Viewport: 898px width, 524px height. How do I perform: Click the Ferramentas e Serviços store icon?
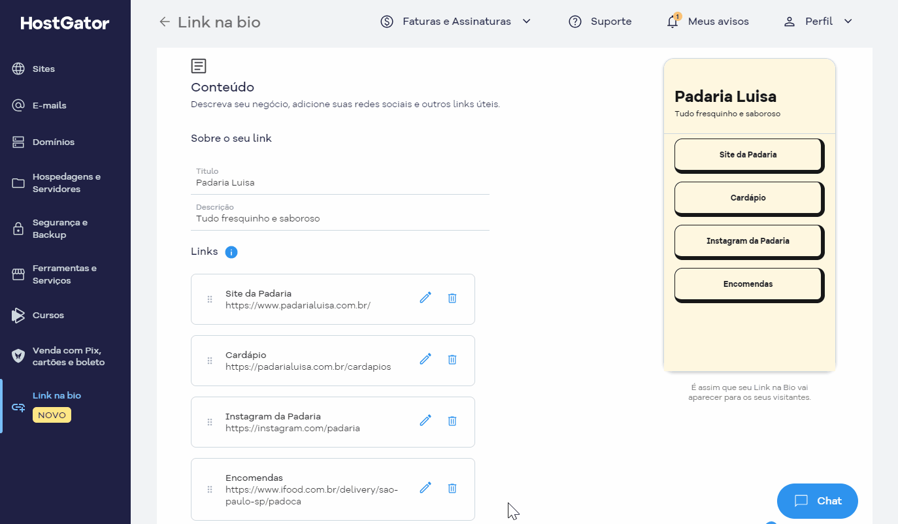[18, 274]
